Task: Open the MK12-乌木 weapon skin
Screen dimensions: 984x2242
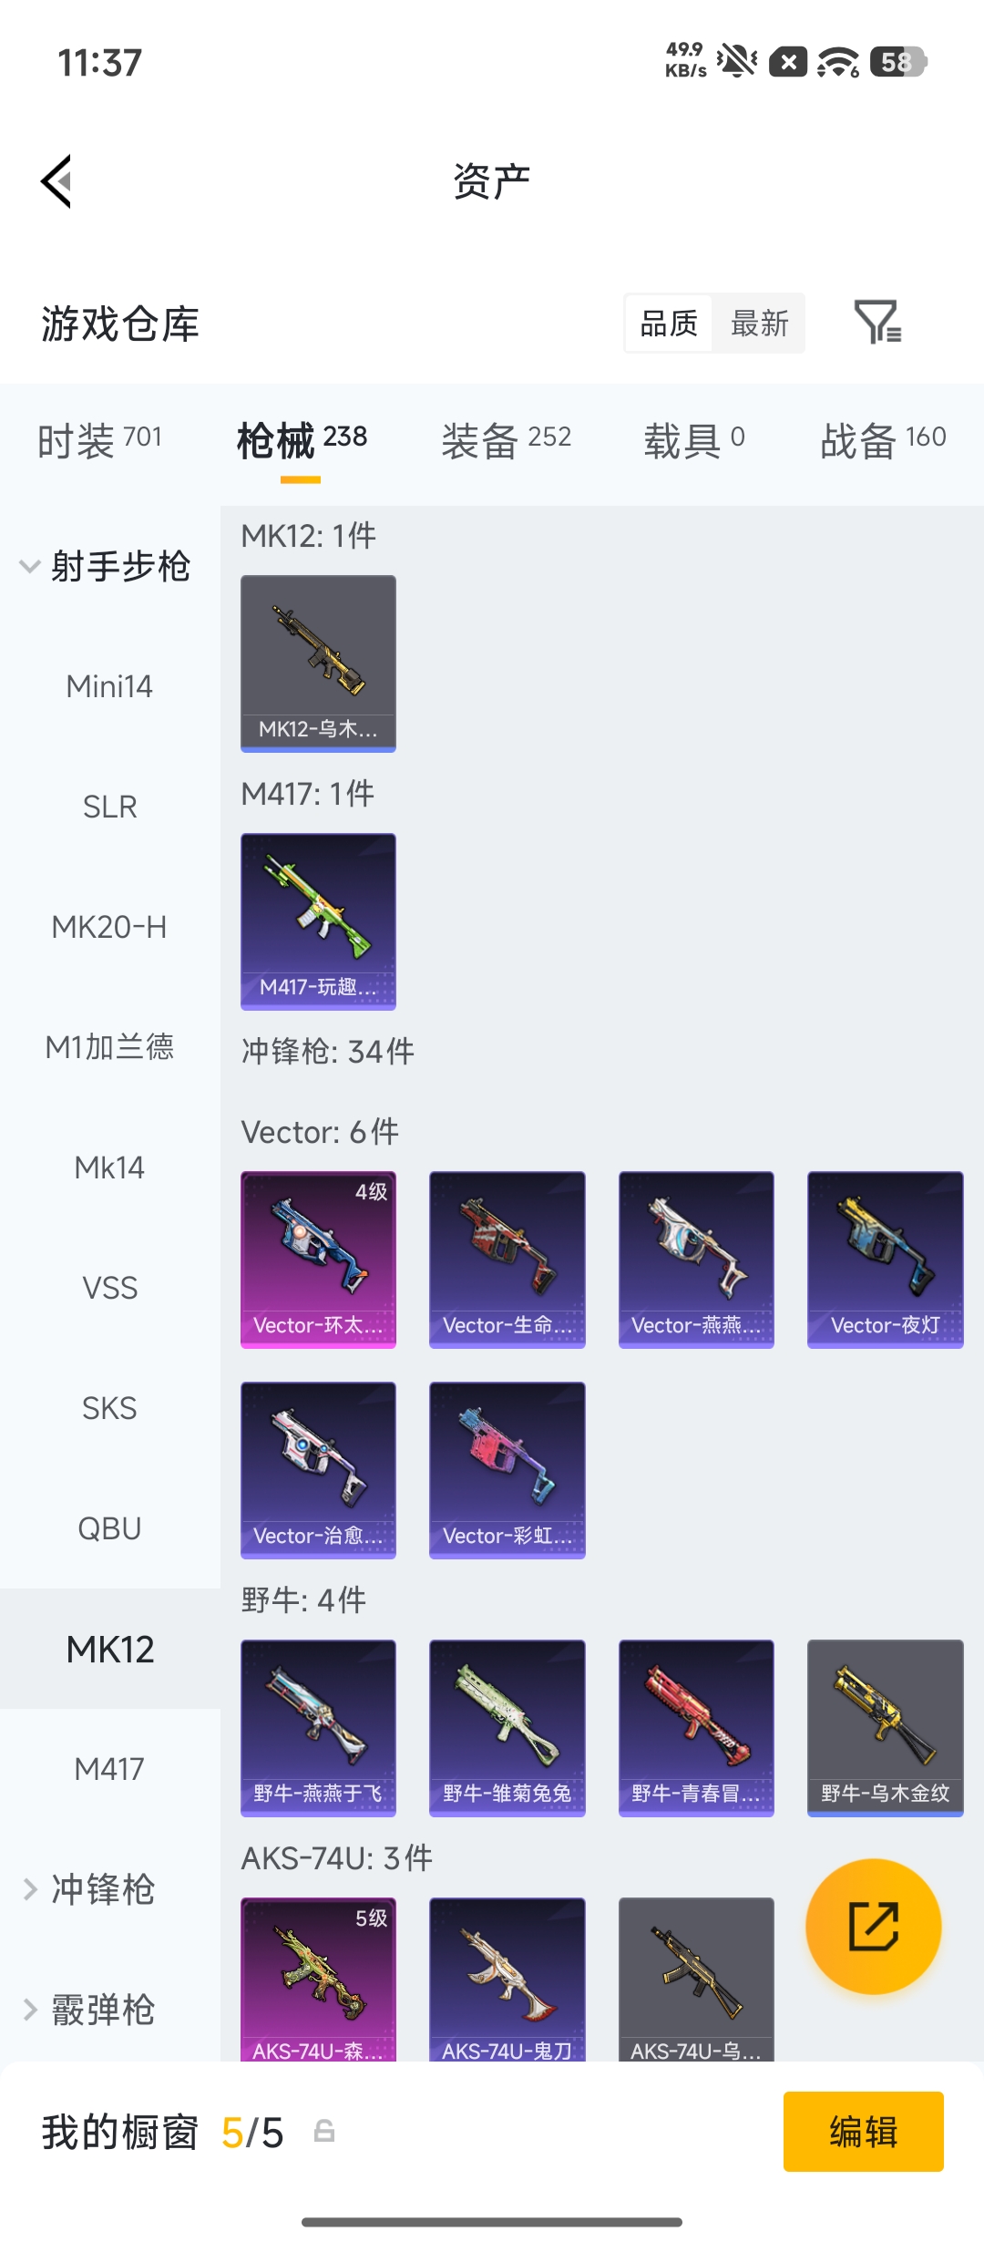Action: [318, 663]
